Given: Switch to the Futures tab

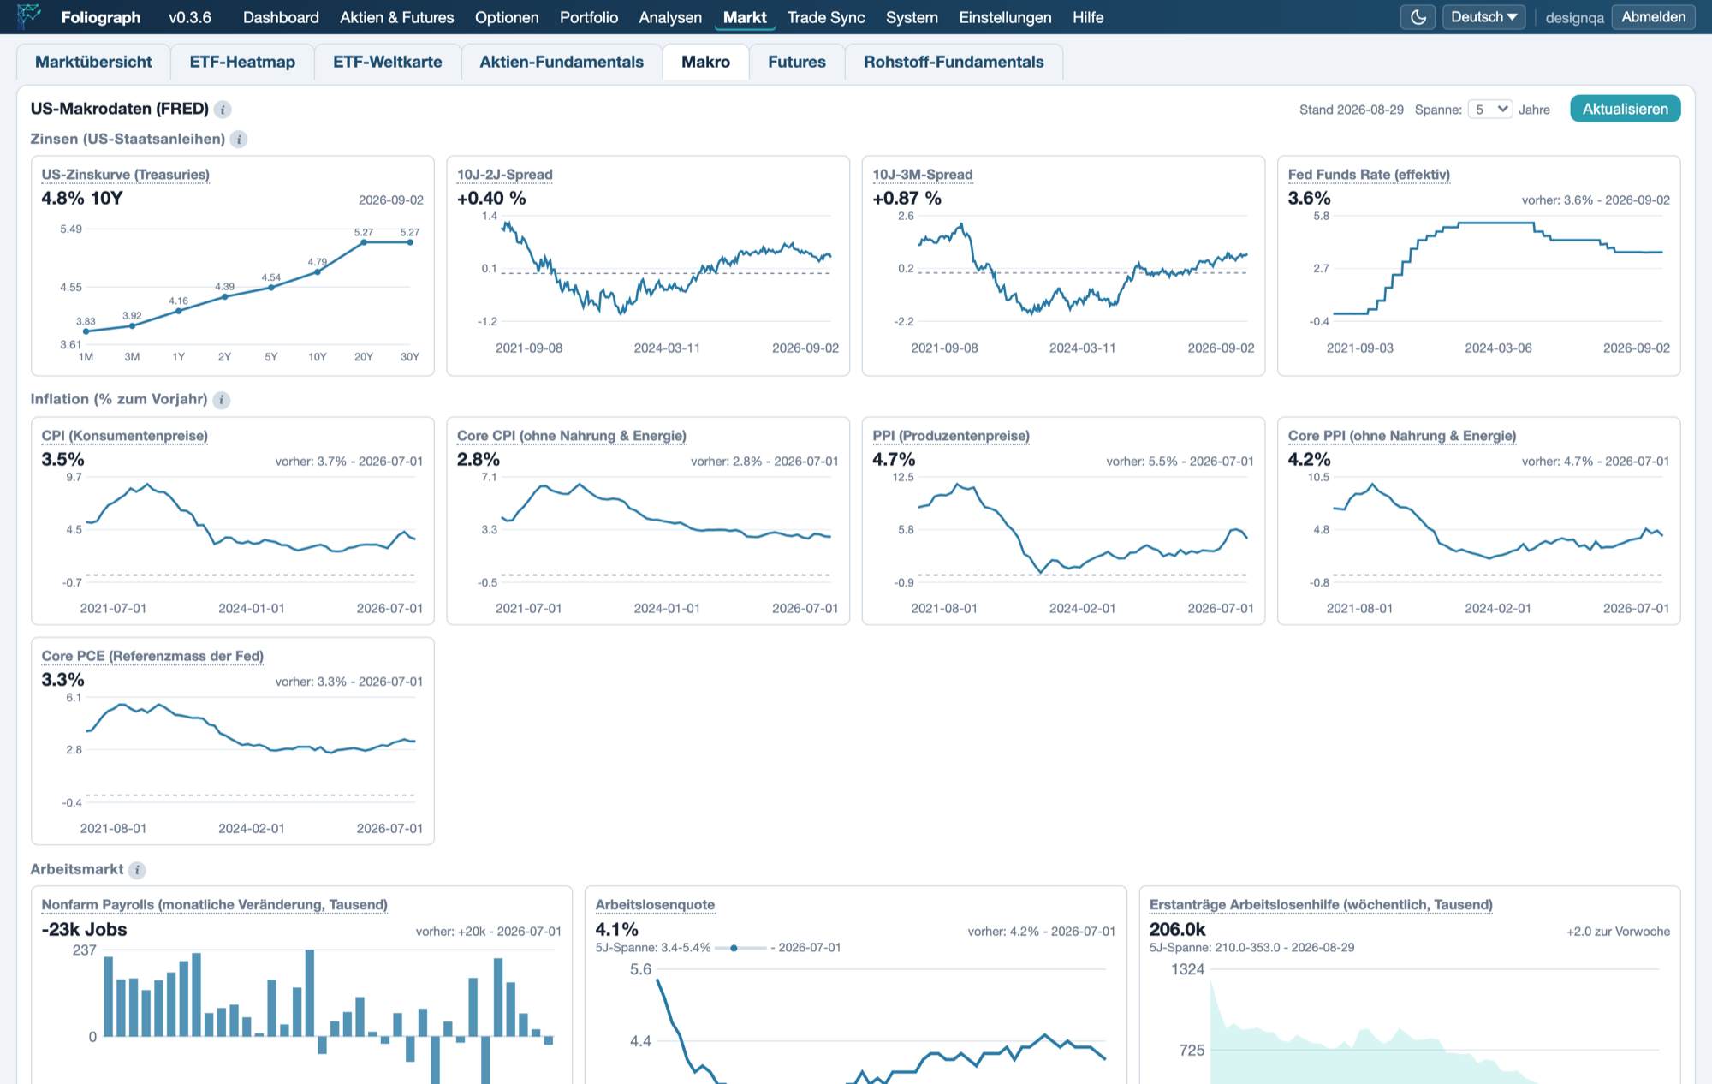Looking at the screenshot, I should (x=797, y=62).
